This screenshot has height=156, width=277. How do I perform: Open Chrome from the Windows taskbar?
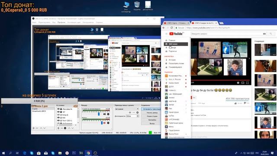(x=88, y=153)
